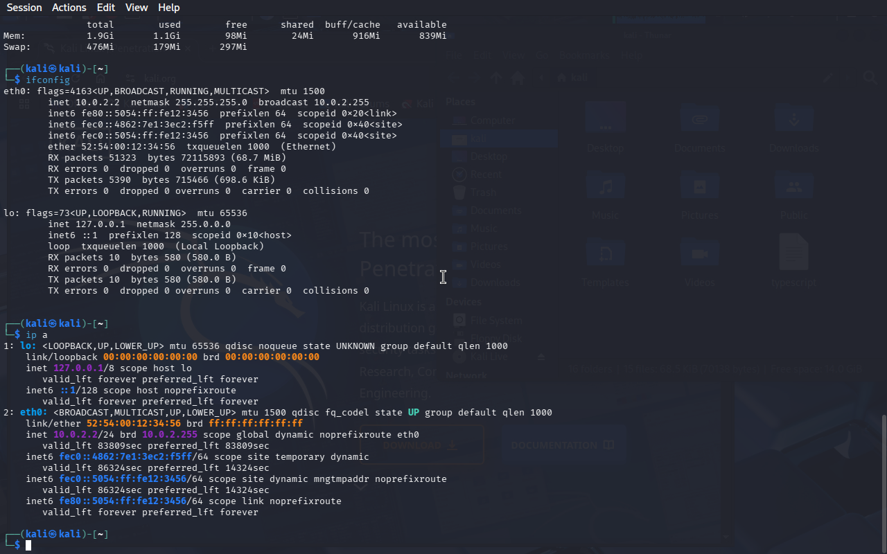Eject the Kali Live device
Image resolution: width=887 pixels, height=554 pixels.
[542, 357]
